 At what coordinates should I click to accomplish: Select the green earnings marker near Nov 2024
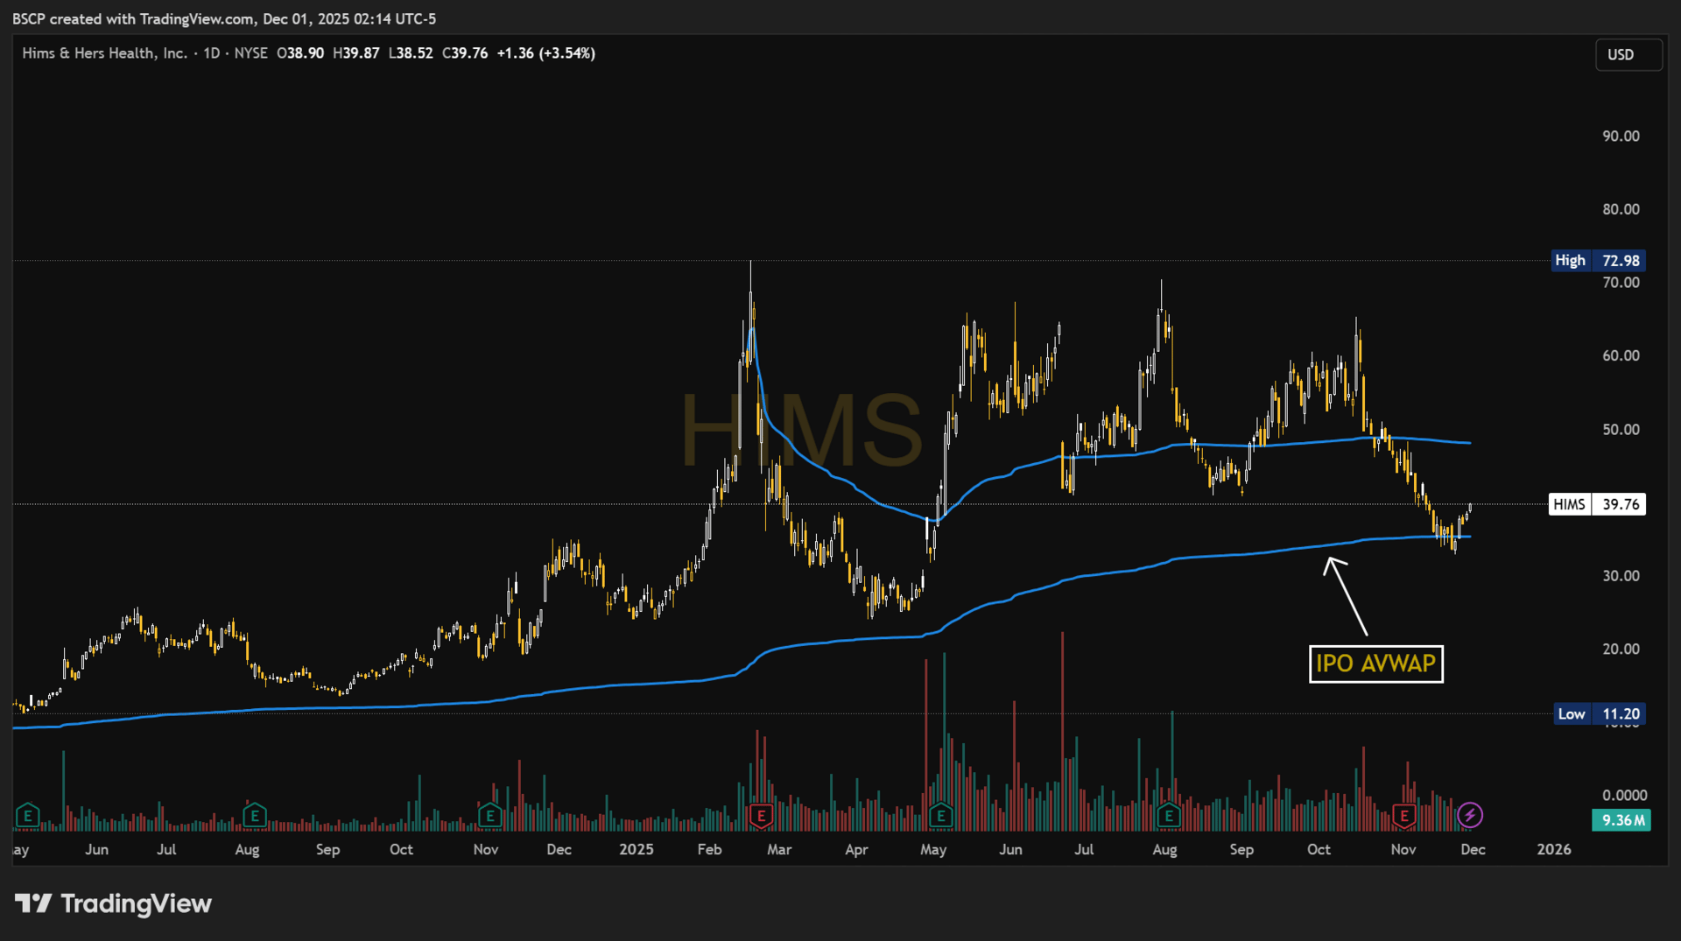pos(489,816)
